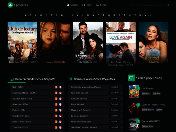This screenshot has width=176, height=132.
Task: Filter by letter M in alphabet bar
Action: tap(88, 15)
